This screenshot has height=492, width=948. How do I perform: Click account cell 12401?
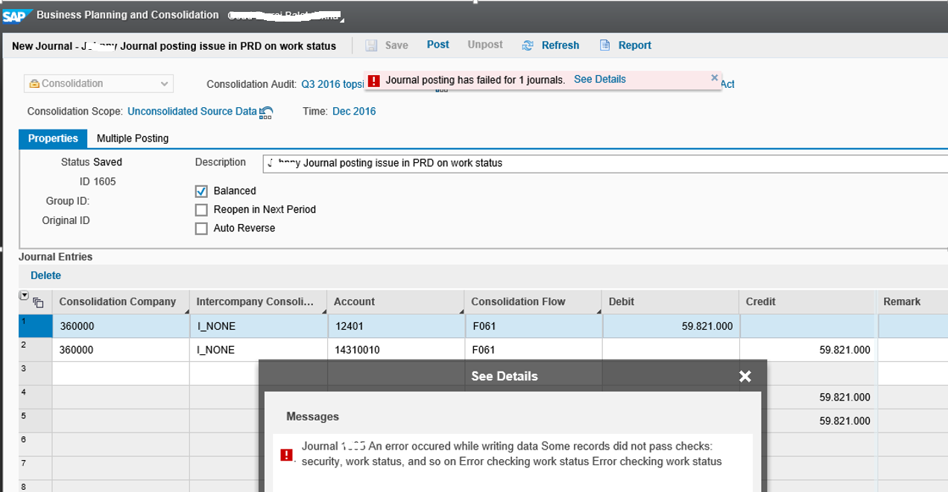tap(396, 326)
